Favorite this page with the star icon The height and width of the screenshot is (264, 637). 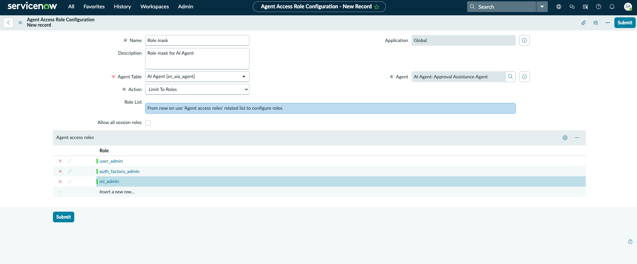377,7
